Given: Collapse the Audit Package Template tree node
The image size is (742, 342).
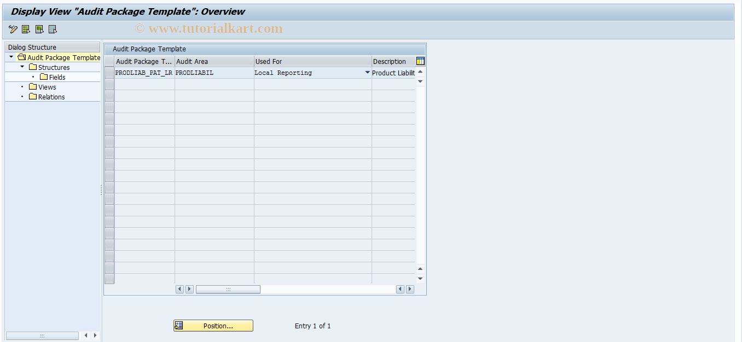Looking at the screenshot, I should point(11,57).
